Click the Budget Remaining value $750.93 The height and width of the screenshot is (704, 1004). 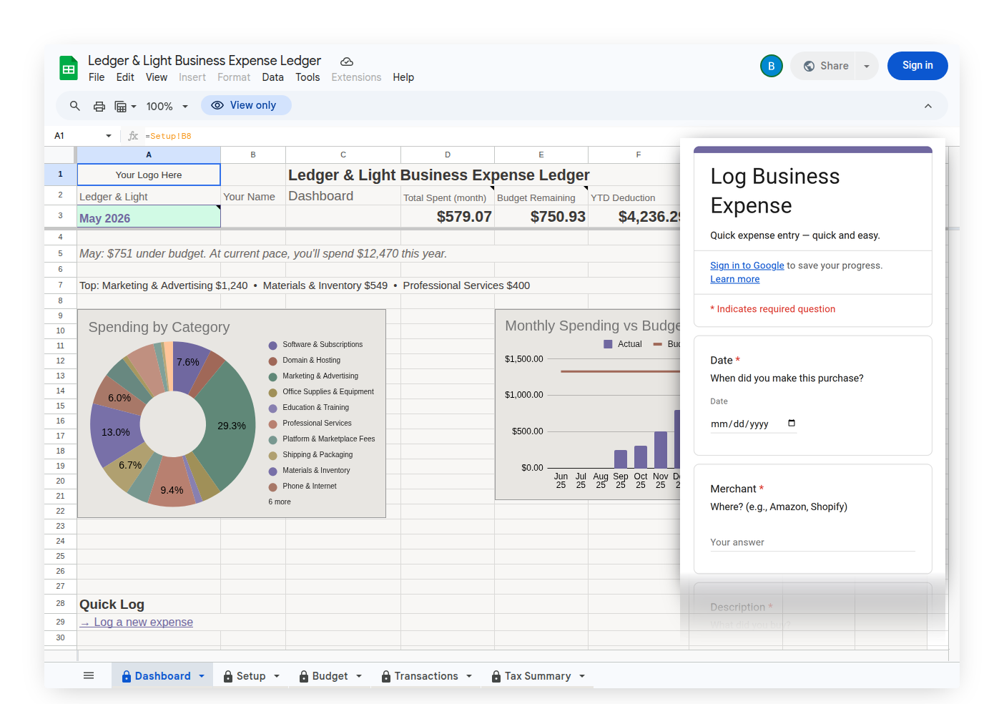(x=541, y=217)
